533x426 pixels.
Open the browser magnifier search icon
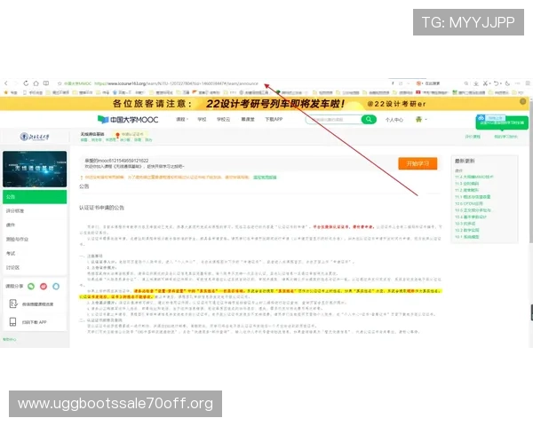(466, 83)
